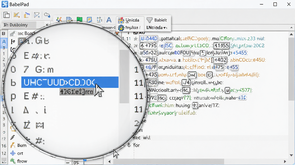Click the blue and yellow bar toolbar icon

(27, 15)
